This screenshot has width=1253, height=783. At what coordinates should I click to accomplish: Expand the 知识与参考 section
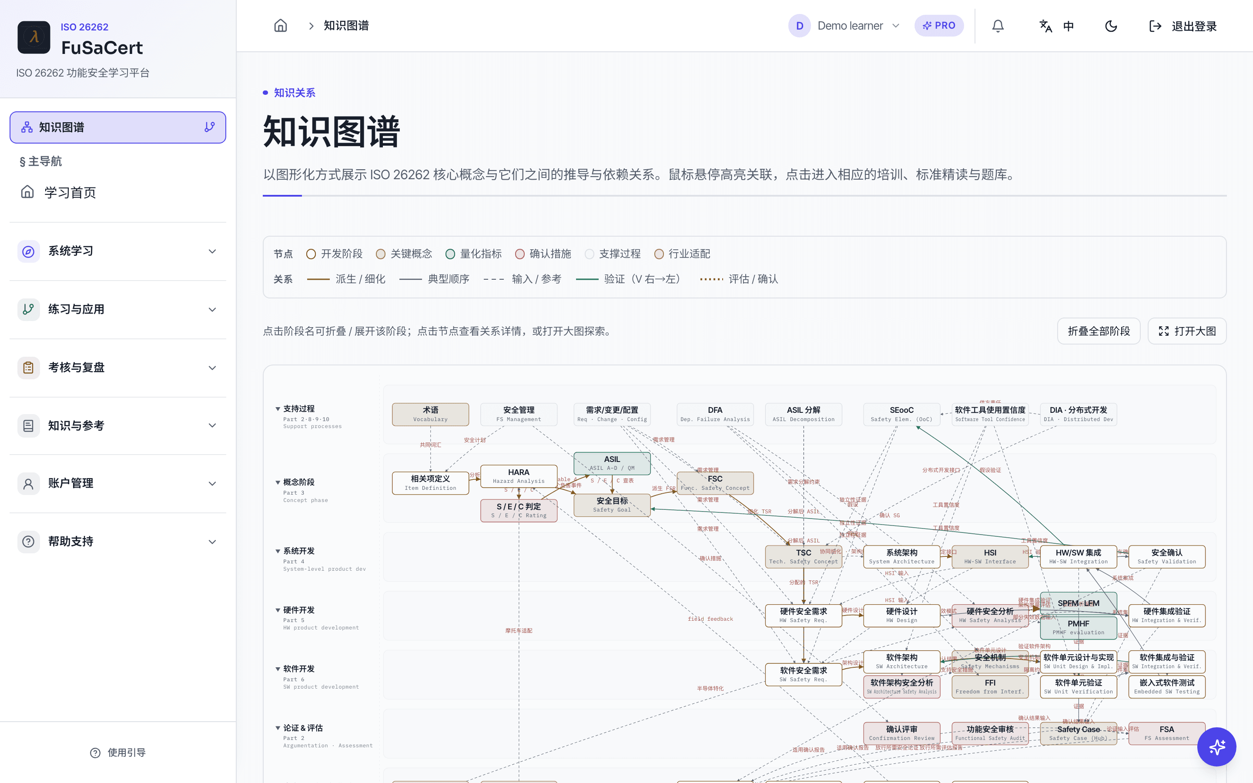tap(117, 425)
